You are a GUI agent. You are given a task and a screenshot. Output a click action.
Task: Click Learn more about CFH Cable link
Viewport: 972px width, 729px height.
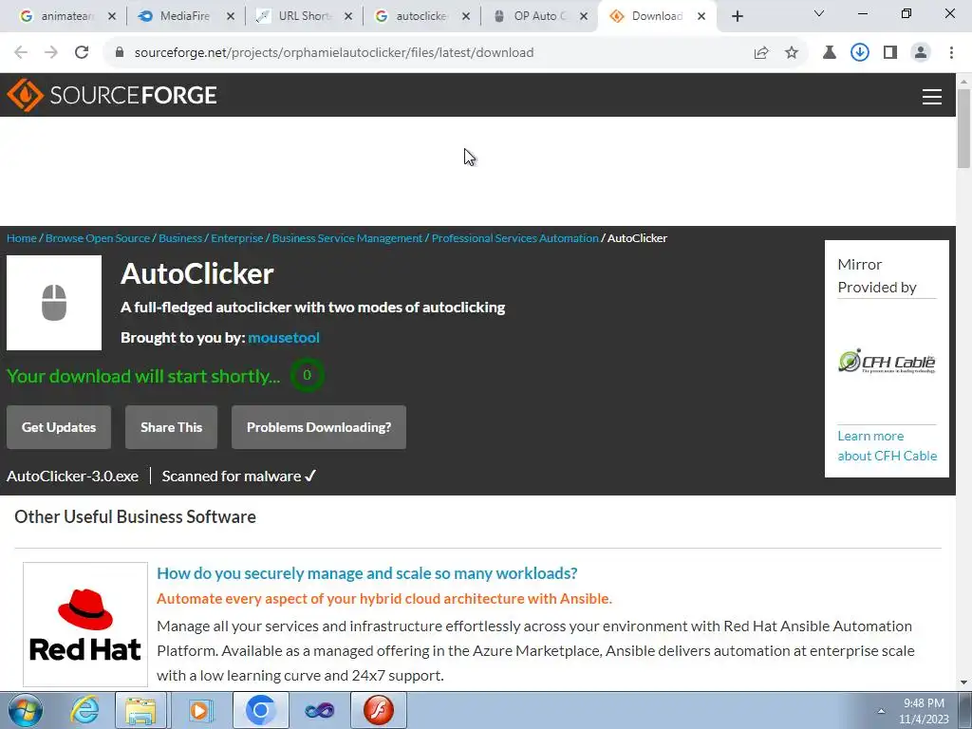[888, 446]
